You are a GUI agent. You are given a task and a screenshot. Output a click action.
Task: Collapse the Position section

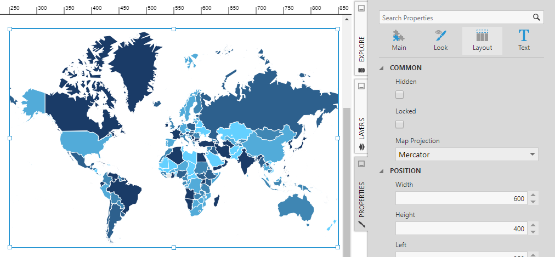coord(382,171)
